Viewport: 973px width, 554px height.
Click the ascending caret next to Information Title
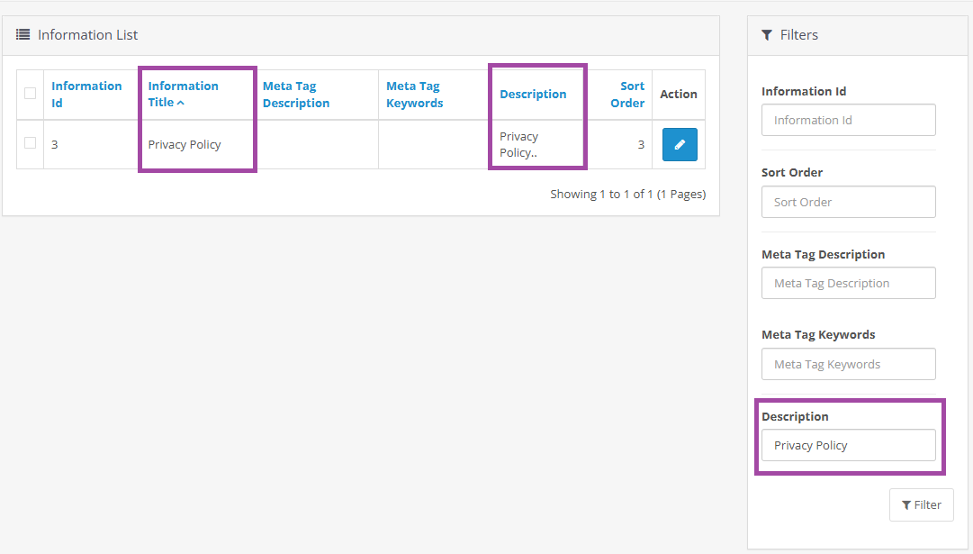181,103
